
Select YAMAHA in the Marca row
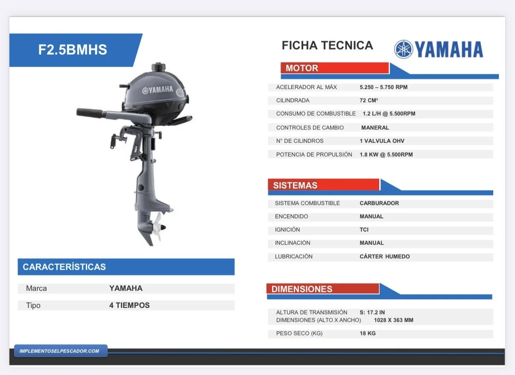pos(126,288)
